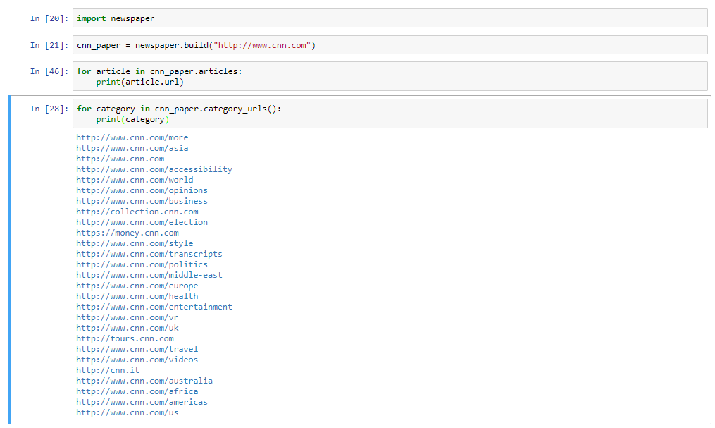Click the output line http://www.cnn.com/world
Viewport: 715px width, 428px height.
pos(134,180)
